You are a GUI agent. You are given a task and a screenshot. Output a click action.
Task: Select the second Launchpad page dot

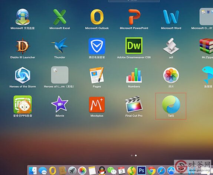136,155
